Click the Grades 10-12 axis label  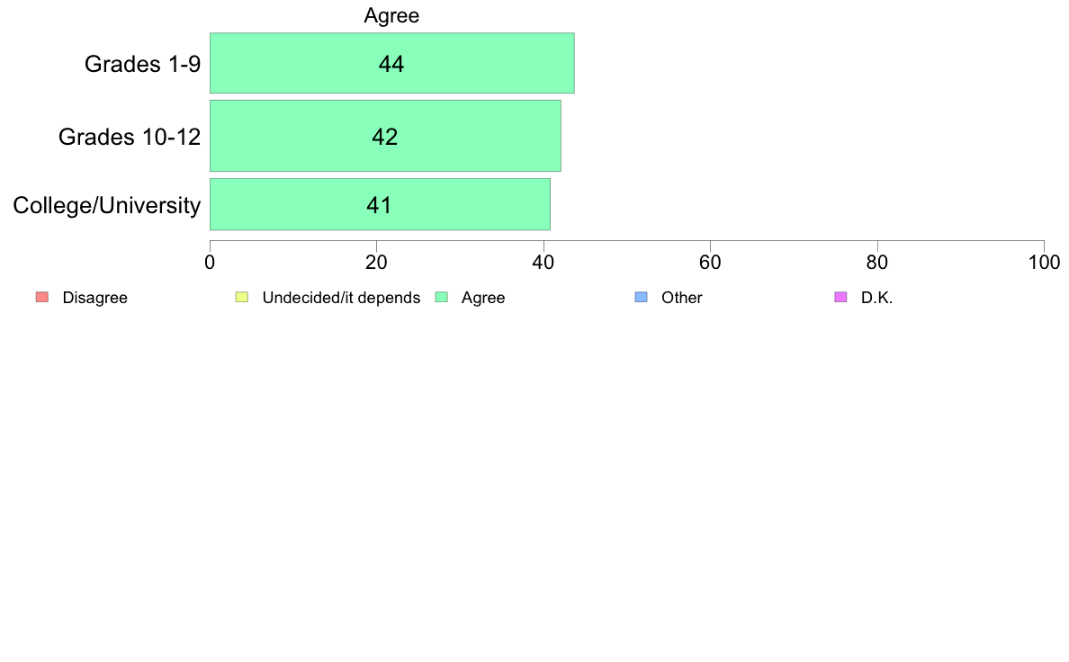pos(130,137)
